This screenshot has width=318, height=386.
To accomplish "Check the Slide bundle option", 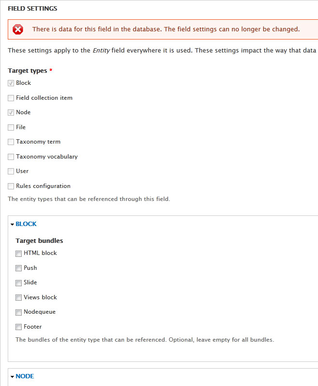I will tap(18, 283).
